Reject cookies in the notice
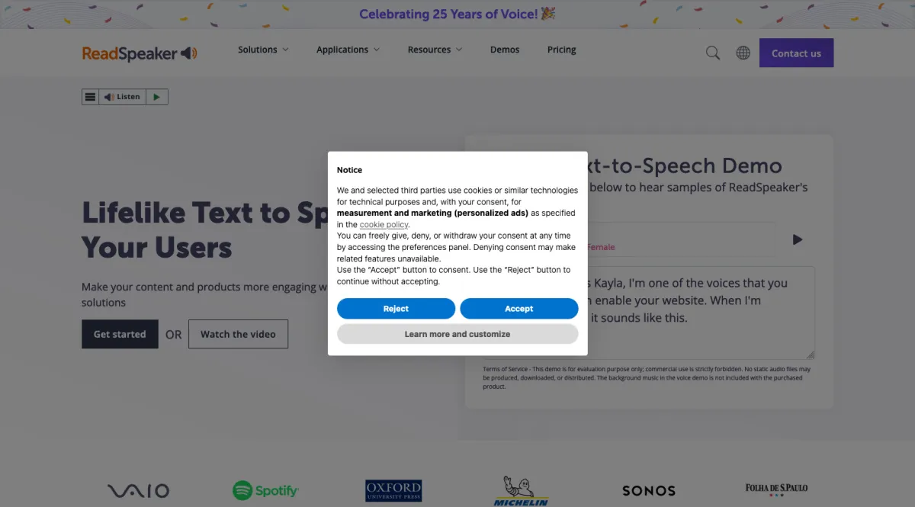The width and height of the screenshot is (915, 507). click(x=396, y=309)
